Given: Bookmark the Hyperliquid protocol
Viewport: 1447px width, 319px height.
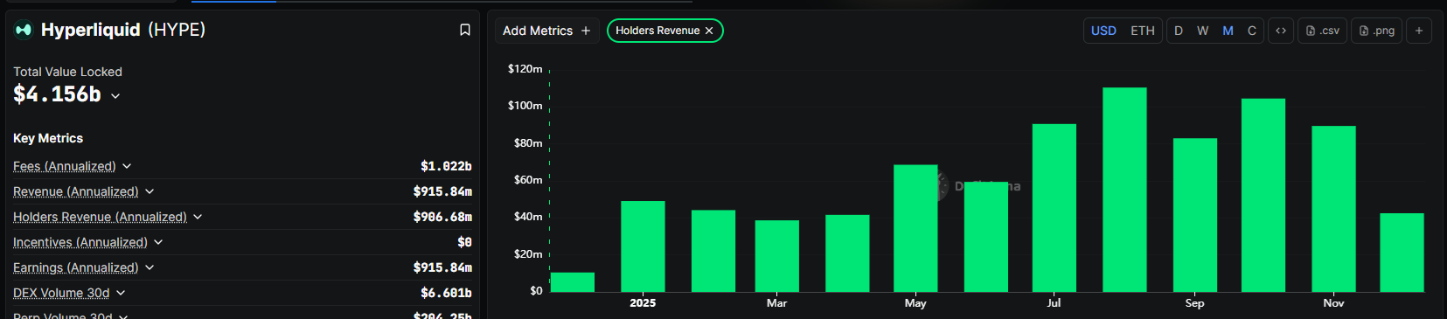Looking at the screenshot, I should pyautogui.click(x=465, y=30).
